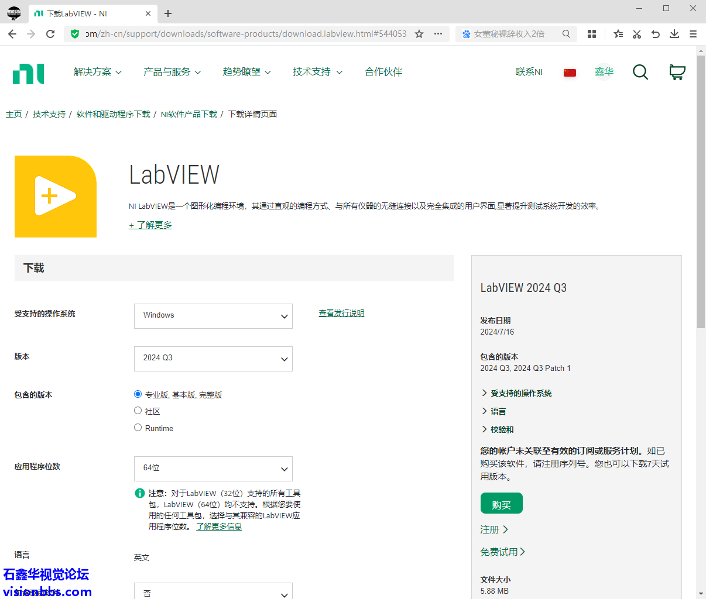The width and height of the screenshot is (706, 599).
Task: Open browser downloads icon in toolbar
Action: pos(674,34)
